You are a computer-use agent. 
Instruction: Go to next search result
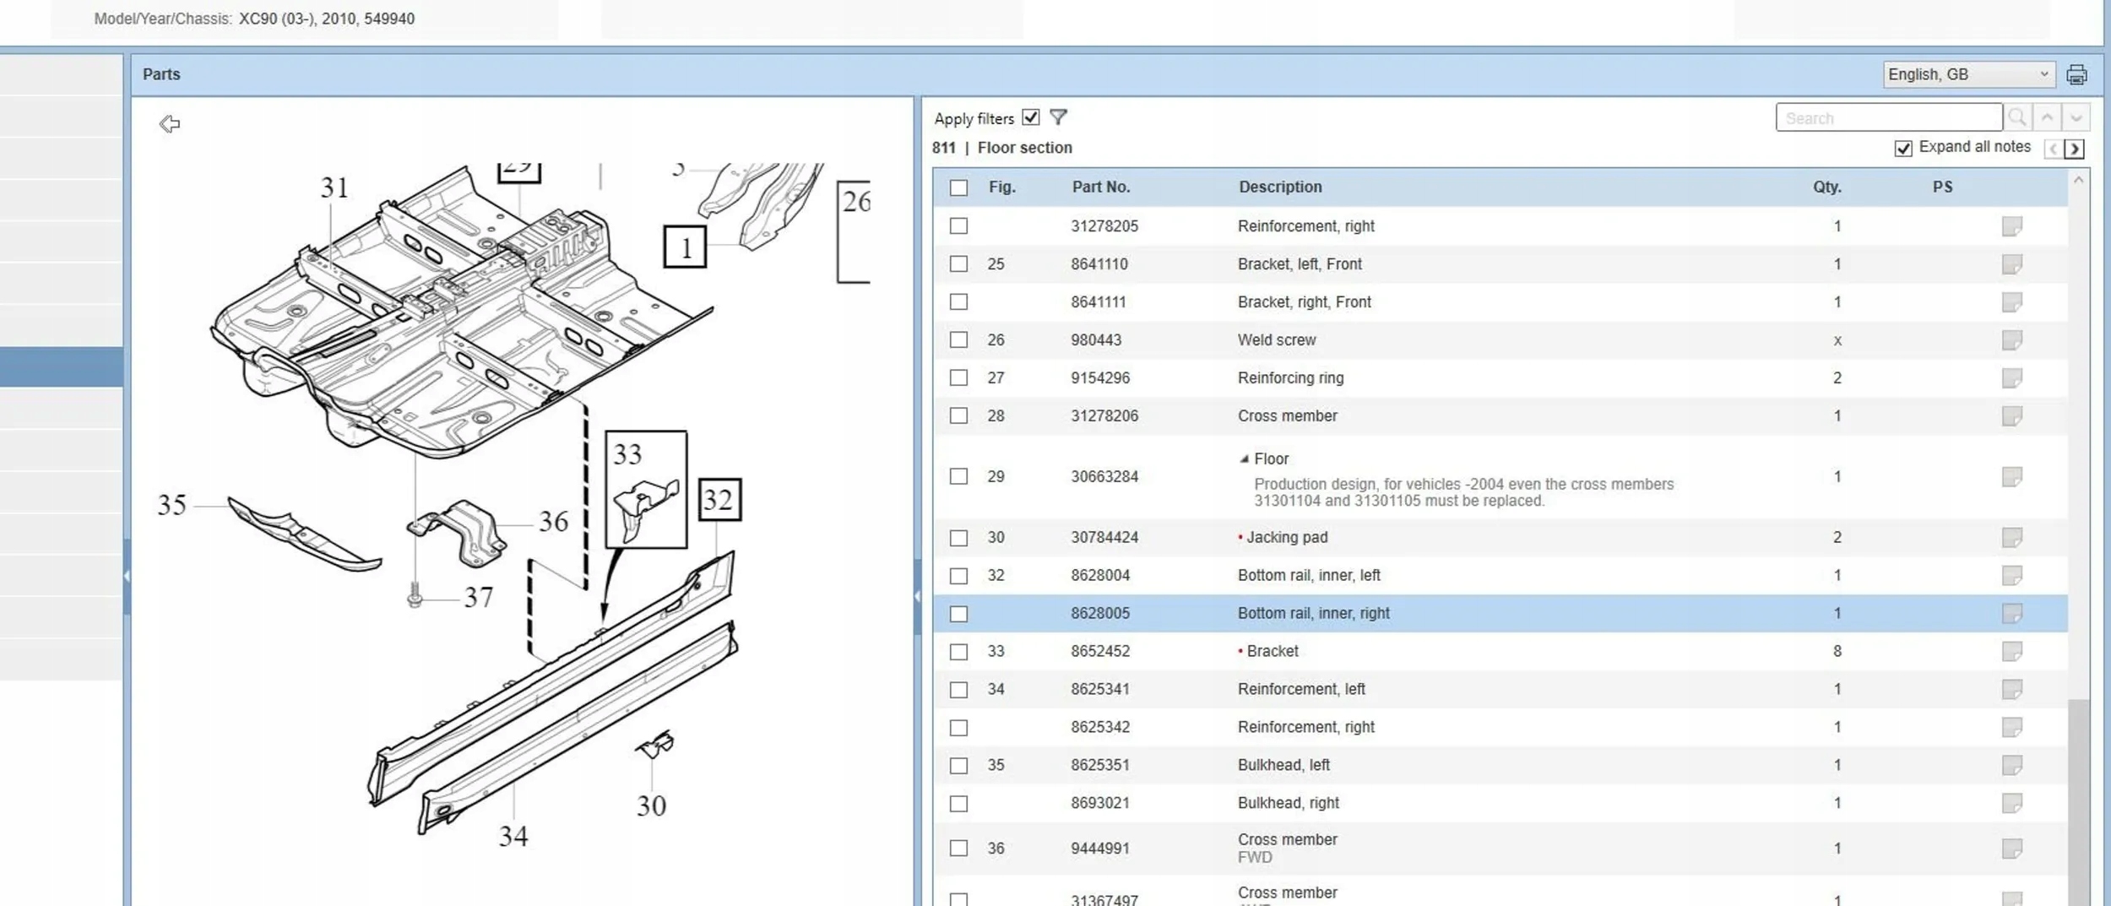point(2076,117)
